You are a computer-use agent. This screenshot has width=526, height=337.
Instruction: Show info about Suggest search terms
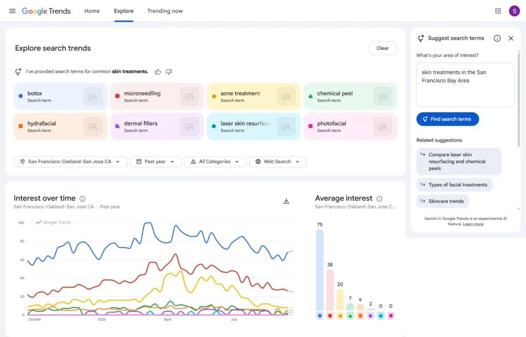(x=497, y=38)
